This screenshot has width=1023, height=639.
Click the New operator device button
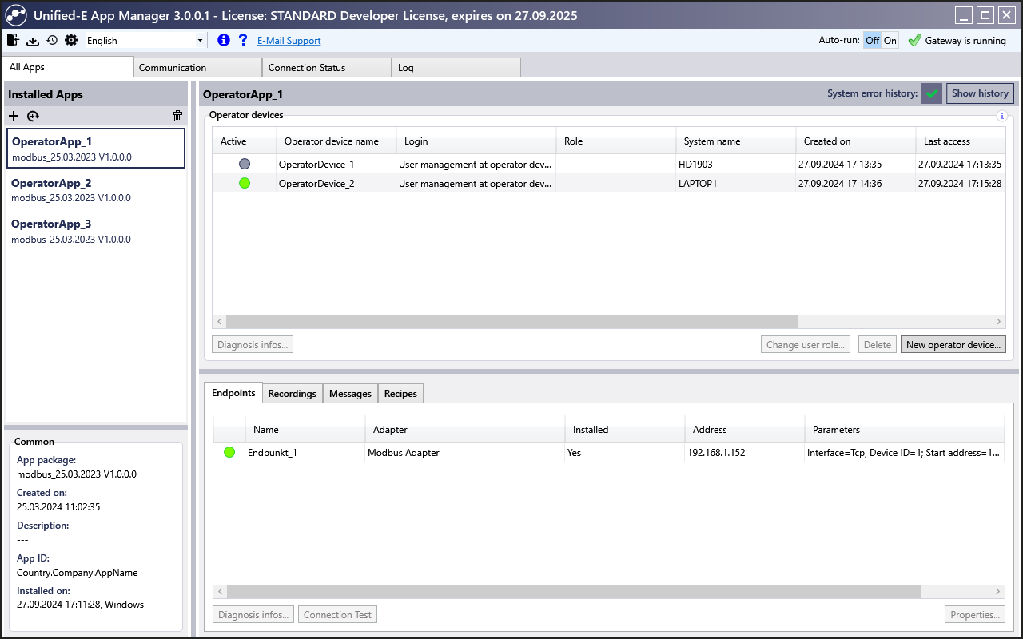pyautogui.click(x=953, y=345)
